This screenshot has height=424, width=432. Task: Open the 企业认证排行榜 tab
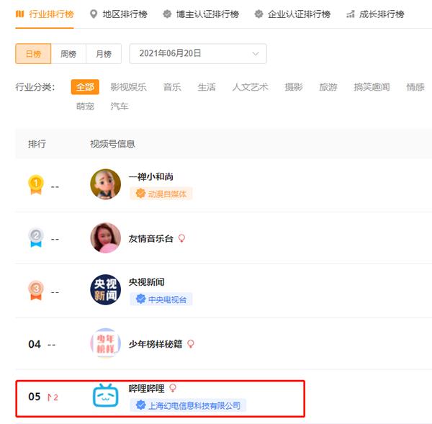292,14
